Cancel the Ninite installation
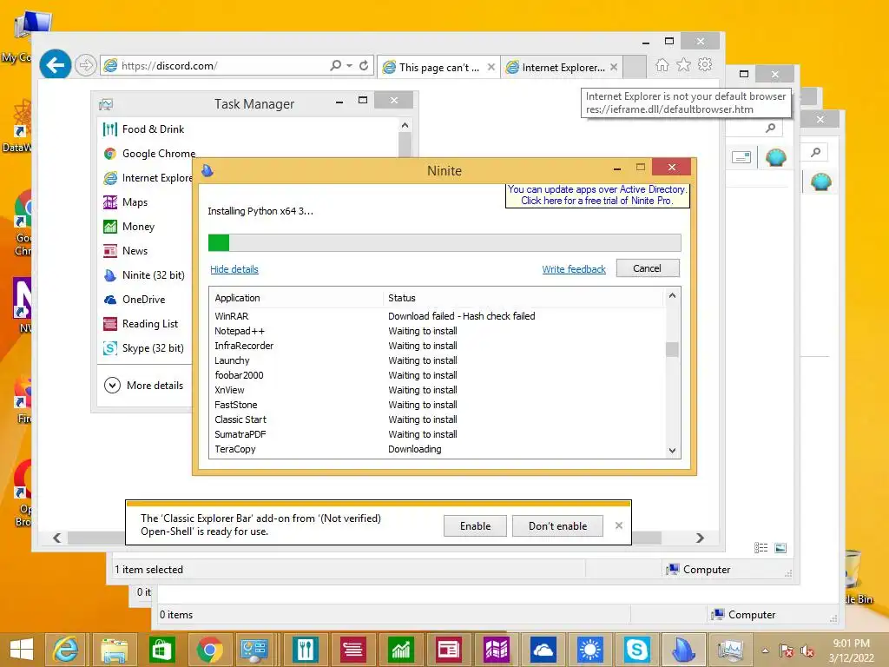The image size is (889, 667). (648, 268)
